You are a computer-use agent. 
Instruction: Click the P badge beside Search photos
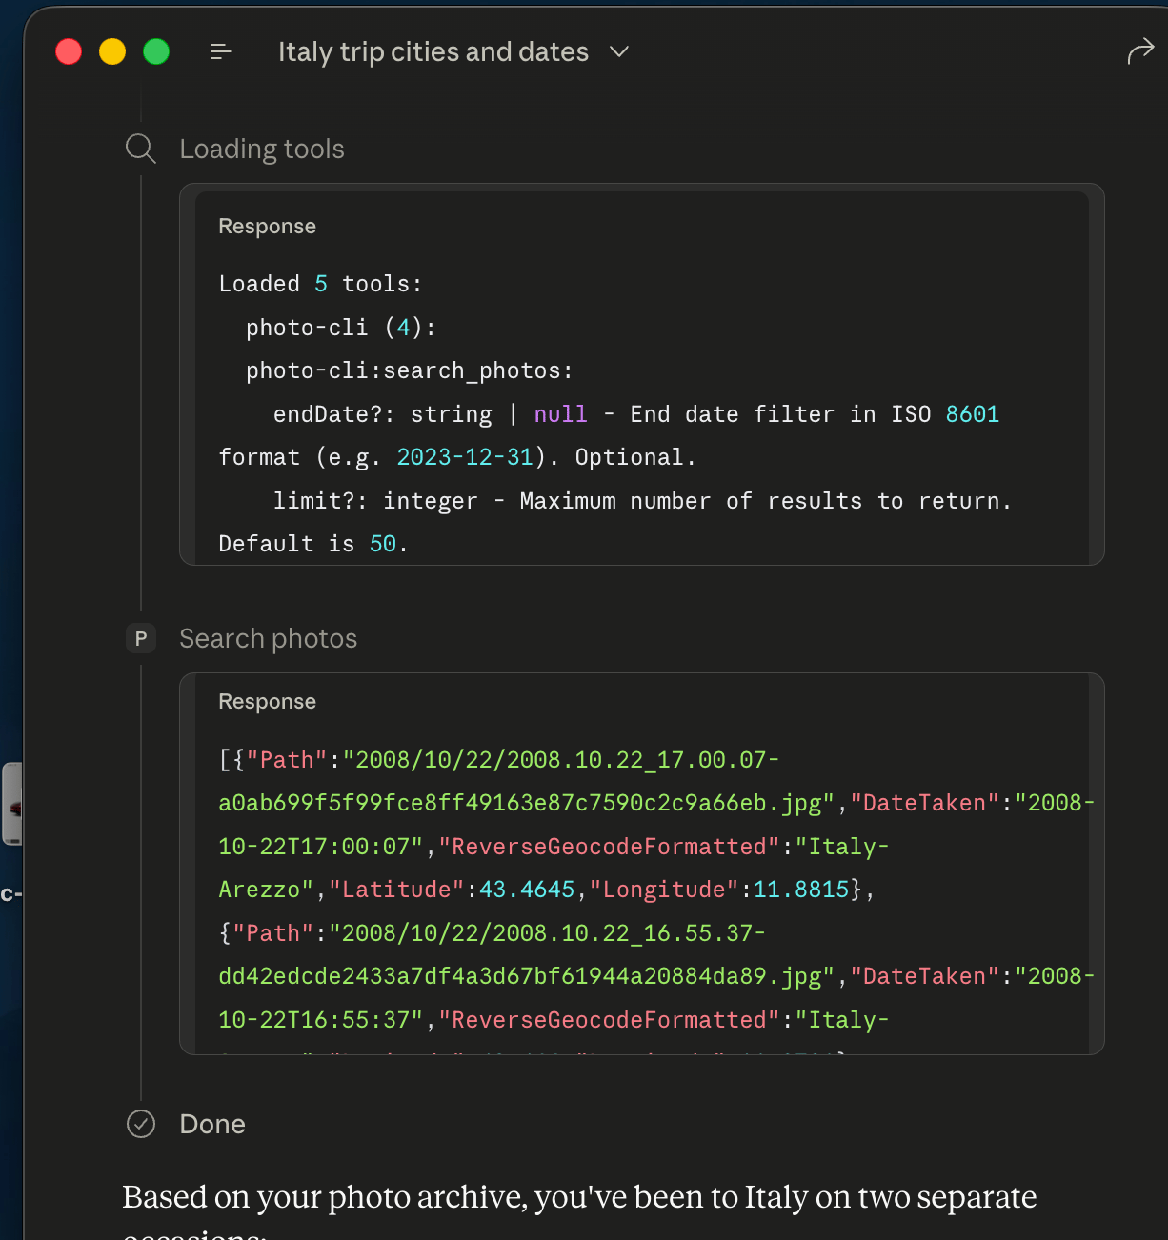pyautogui.click(x=141, y=638)
